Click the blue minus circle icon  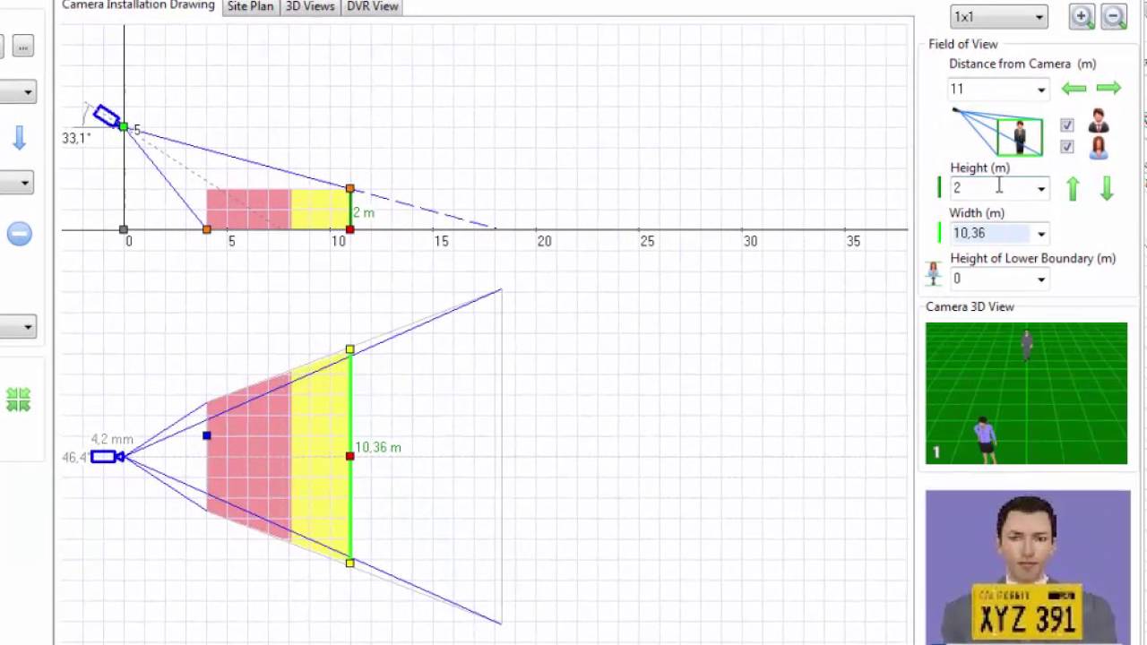[x=19, y=234]
